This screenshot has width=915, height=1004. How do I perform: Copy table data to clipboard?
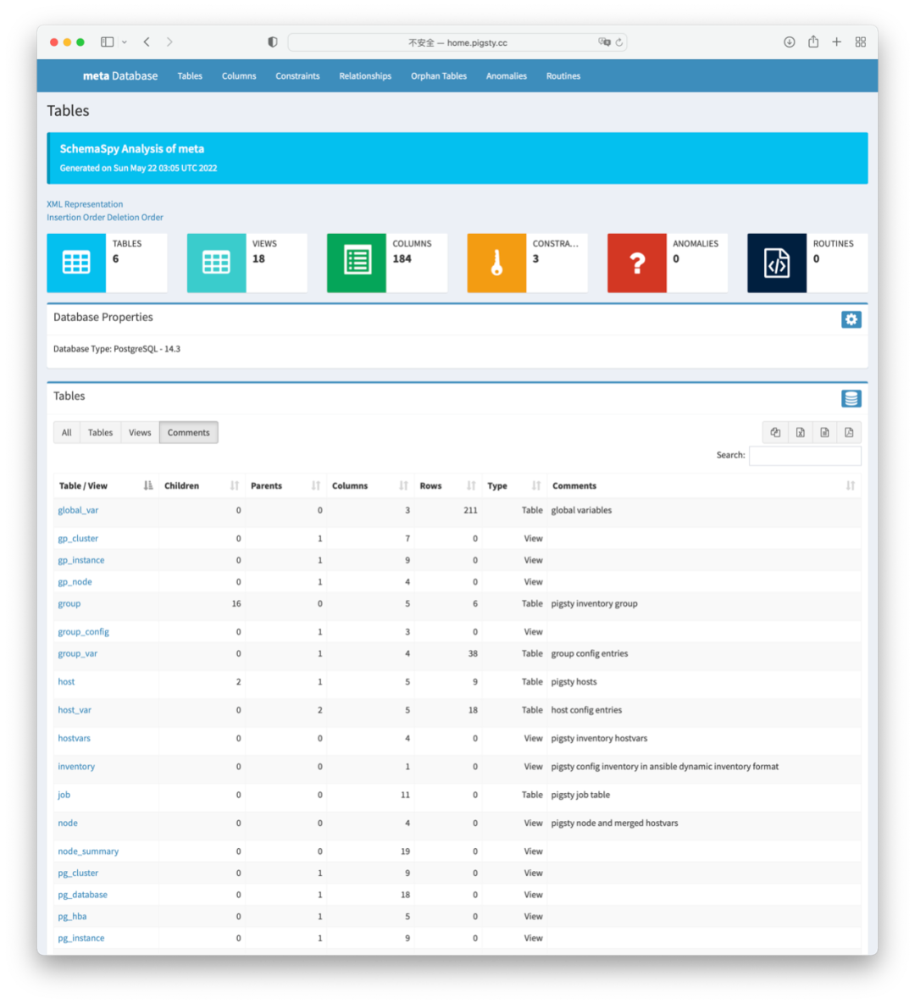(x=775, y=433)
